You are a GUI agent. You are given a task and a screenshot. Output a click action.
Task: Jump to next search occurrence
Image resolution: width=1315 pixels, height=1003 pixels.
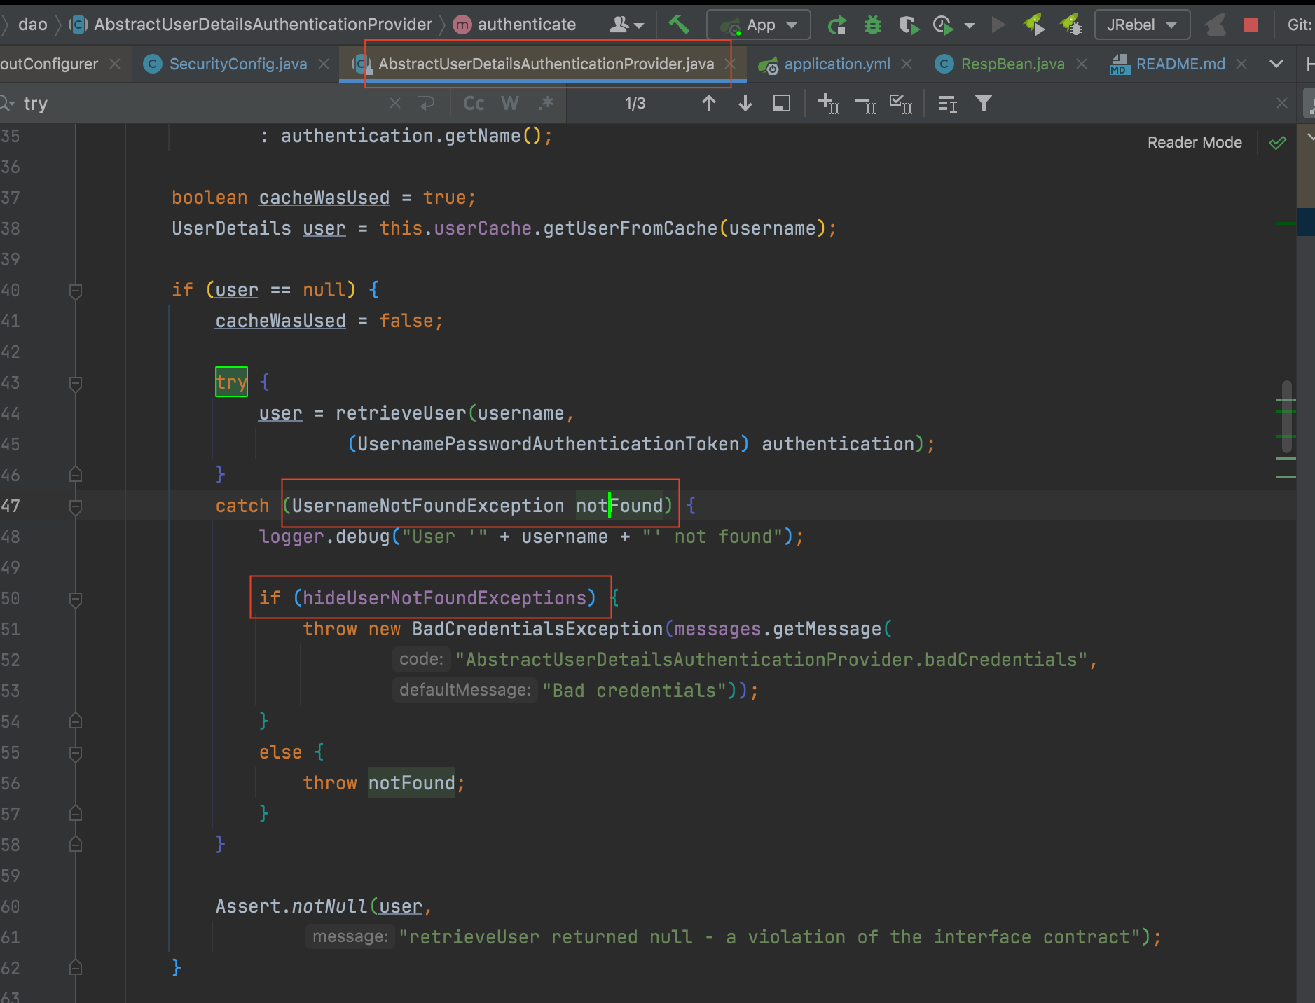coord(745,104)
